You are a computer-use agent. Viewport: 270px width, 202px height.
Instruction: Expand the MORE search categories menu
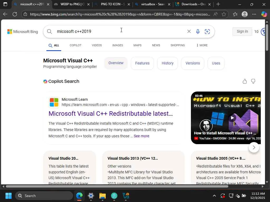[202, 45]
